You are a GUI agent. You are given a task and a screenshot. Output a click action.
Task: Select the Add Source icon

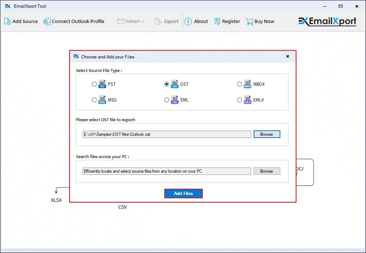pos(7,22)
